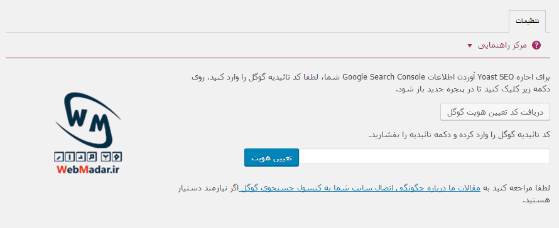Click the final word هستید at the bottom
The image size is (559, 228).
click(536, 200)
